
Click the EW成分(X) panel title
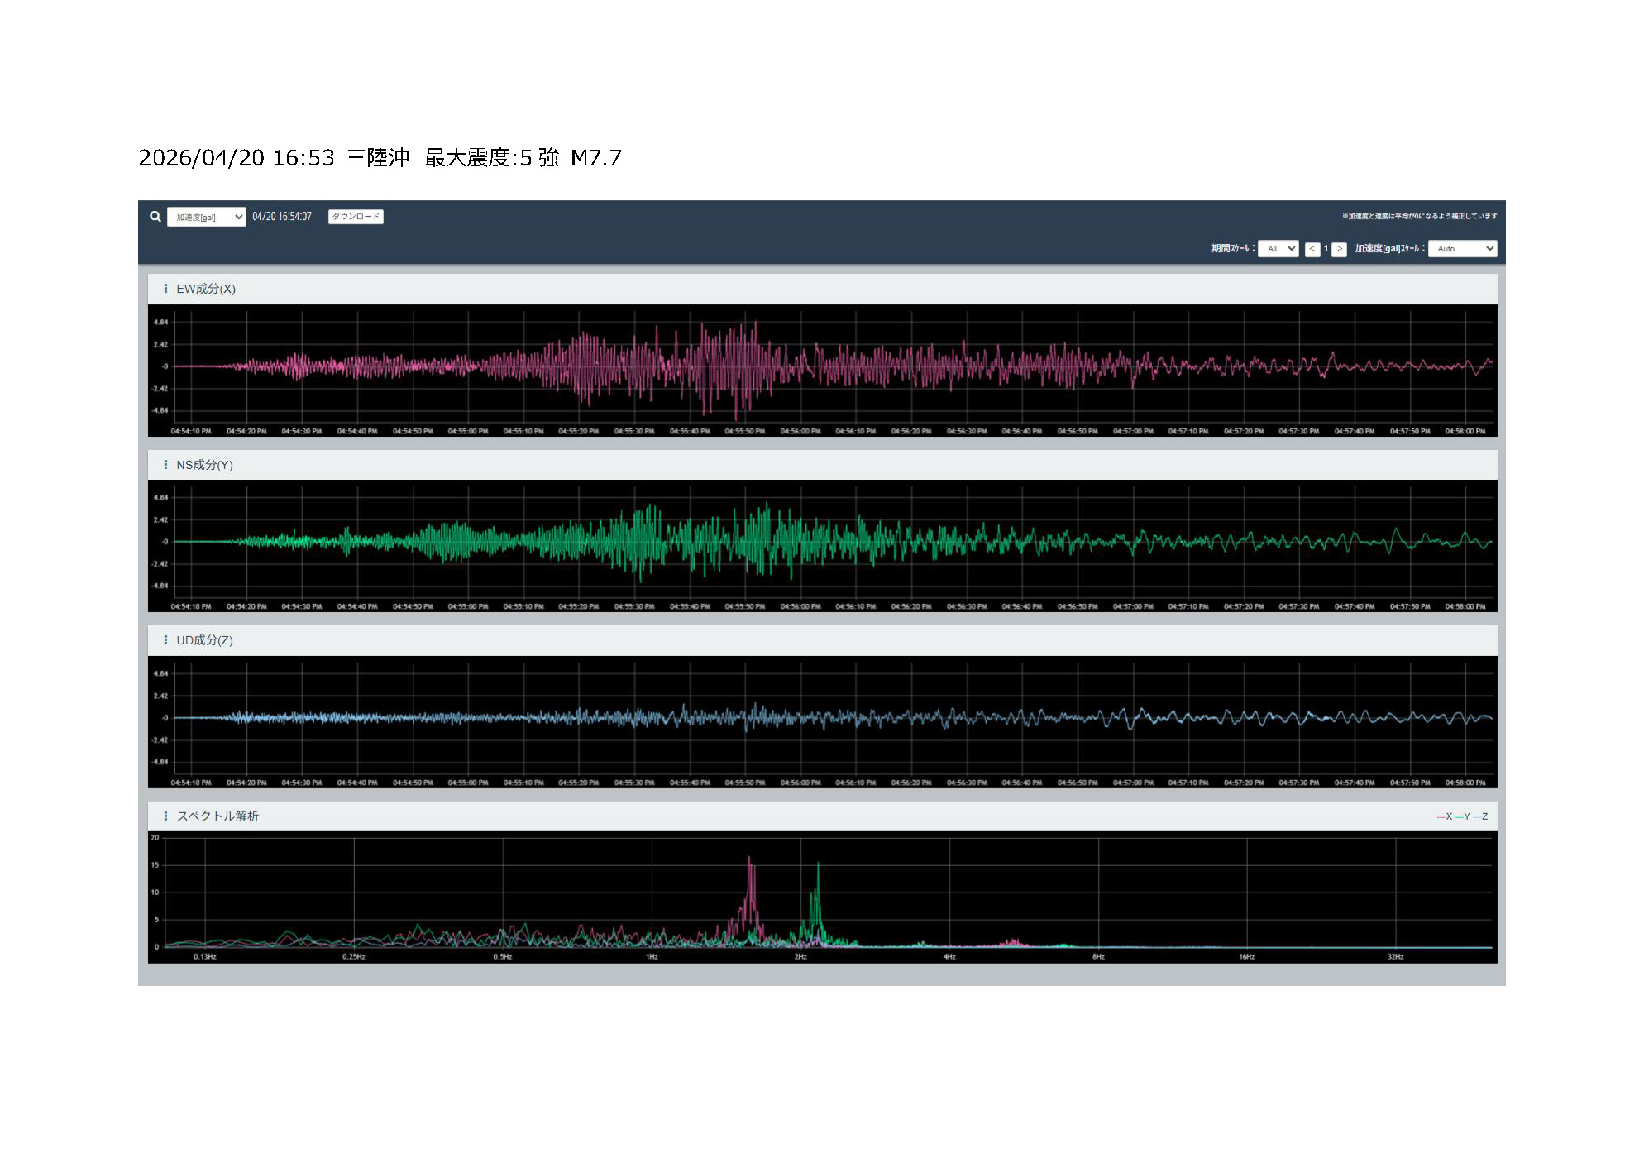tap(206, 289)
